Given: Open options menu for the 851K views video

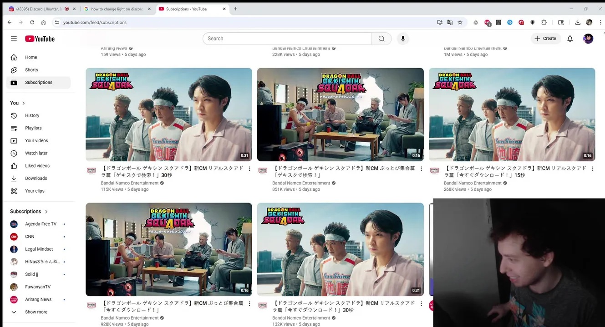Looking at the screenshot, I should (x=421, y=169).
